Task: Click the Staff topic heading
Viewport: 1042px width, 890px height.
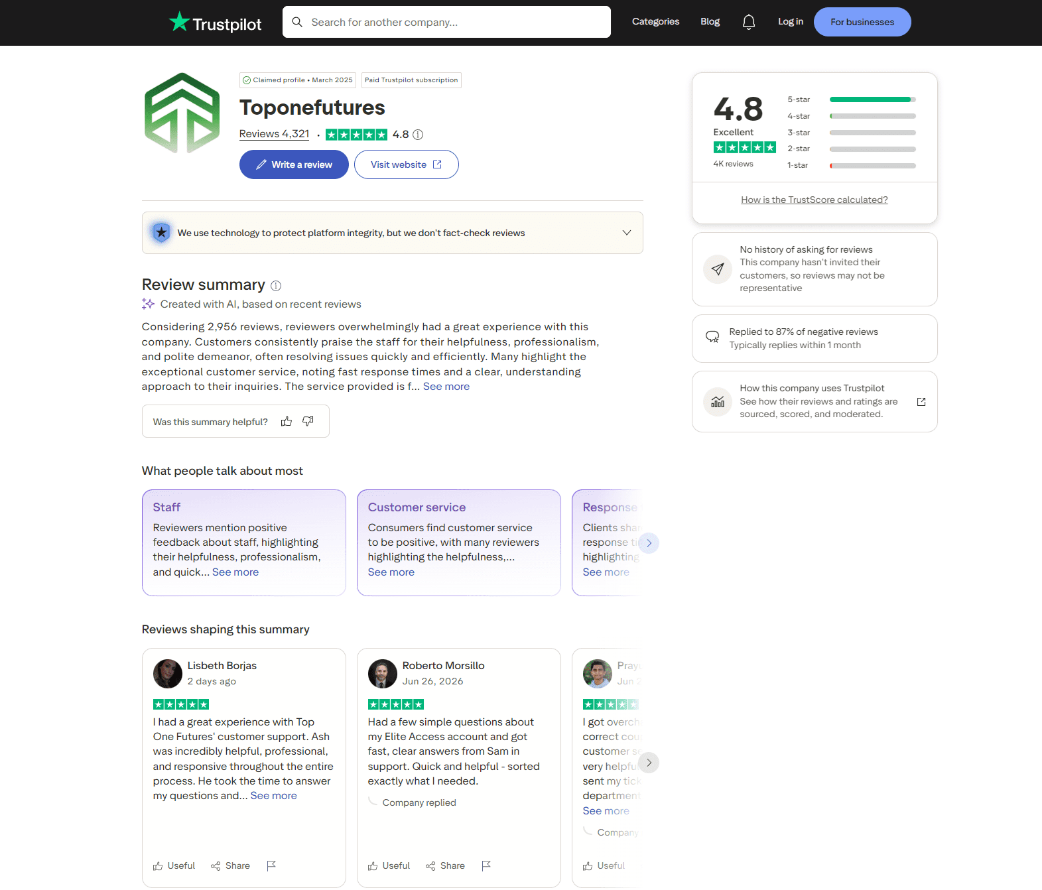Action: pyautogui.click(x=166, y=507)
